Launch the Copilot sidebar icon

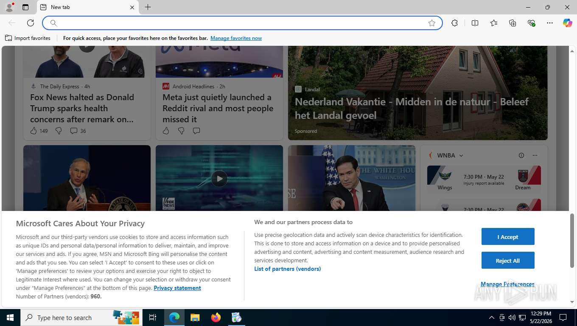[x=567, y=23]
